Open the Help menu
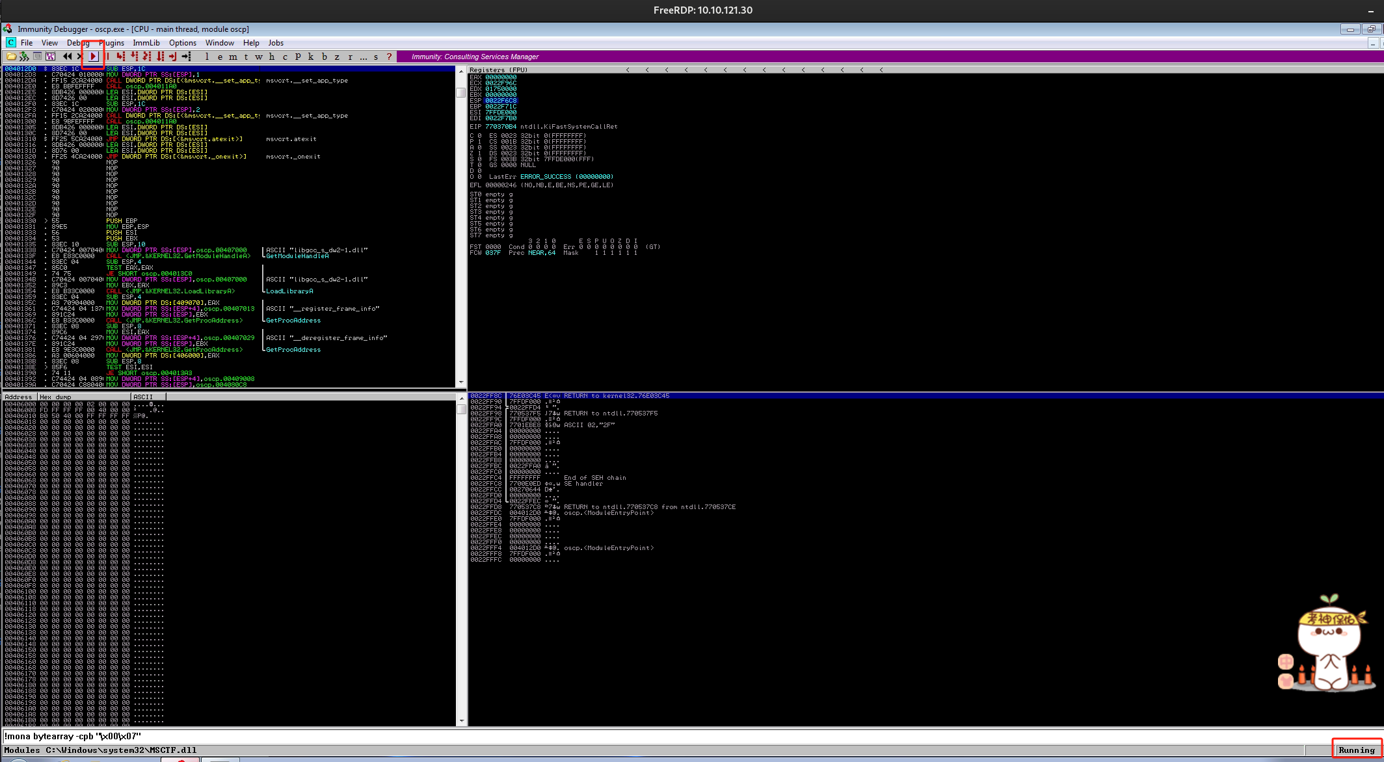This screenshot has height=762, width=1384. click(x=251, y=43)
